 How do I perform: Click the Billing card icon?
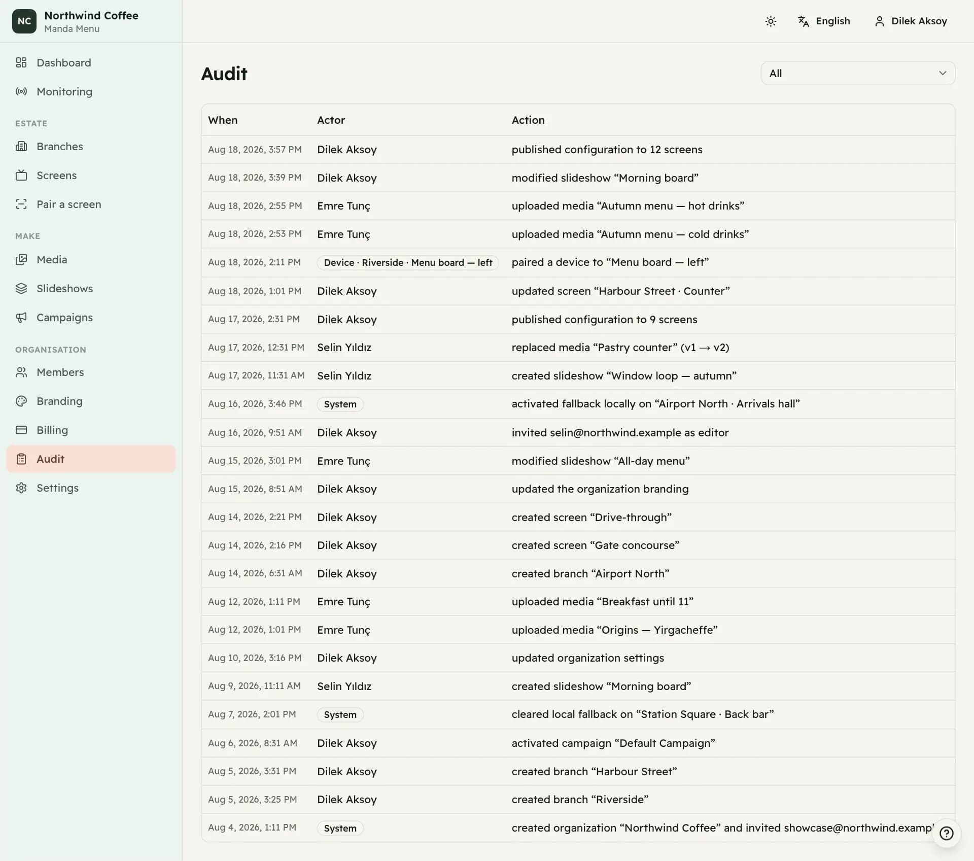pos(21,430)
